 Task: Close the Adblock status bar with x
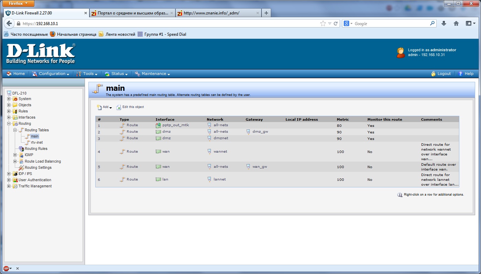(x=18, y=268)
